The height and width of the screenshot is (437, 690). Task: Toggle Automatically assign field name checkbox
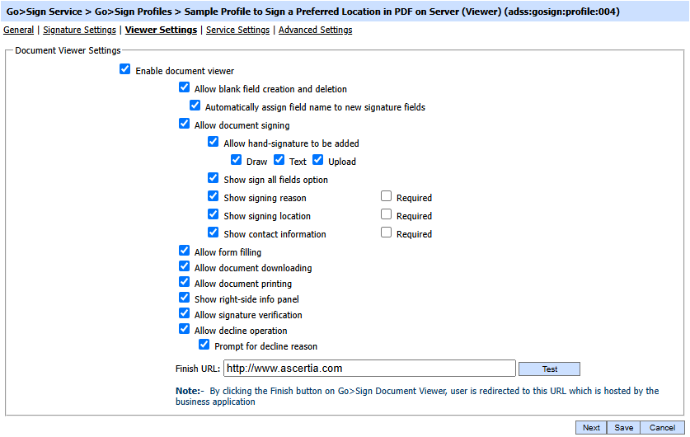[x=195, y=106]
